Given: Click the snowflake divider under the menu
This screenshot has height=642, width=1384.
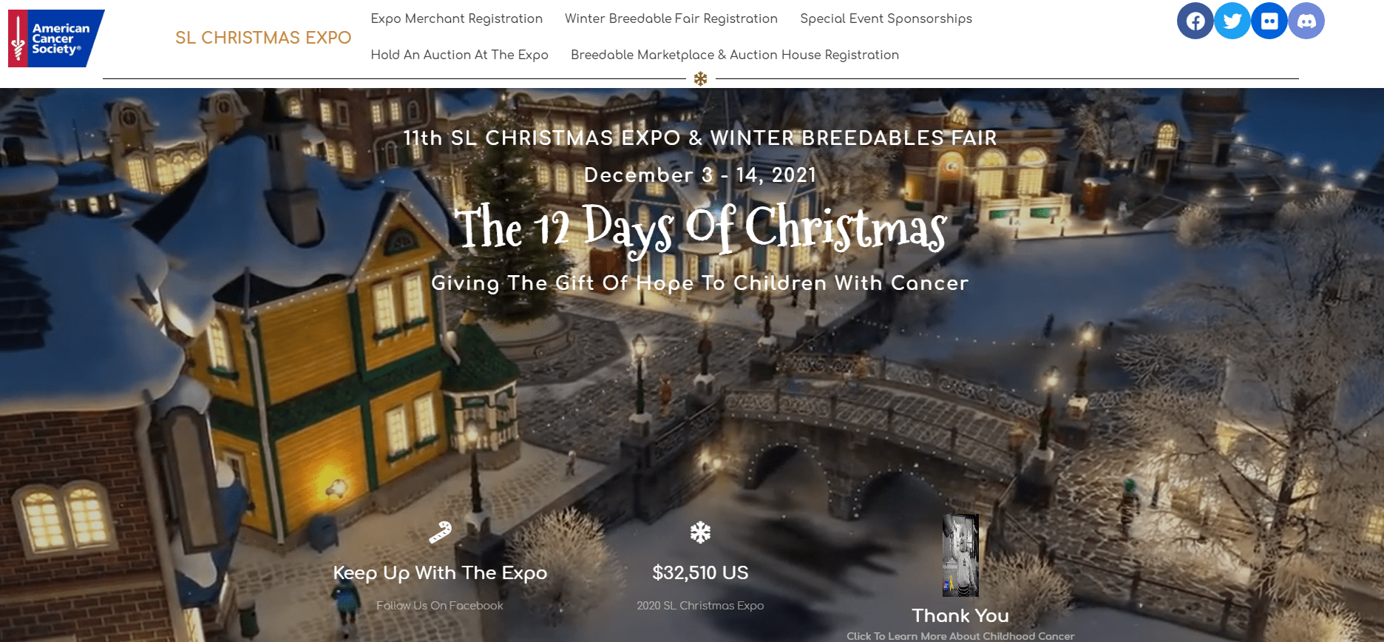Looking at the screenshot, I should coord(700,78).
